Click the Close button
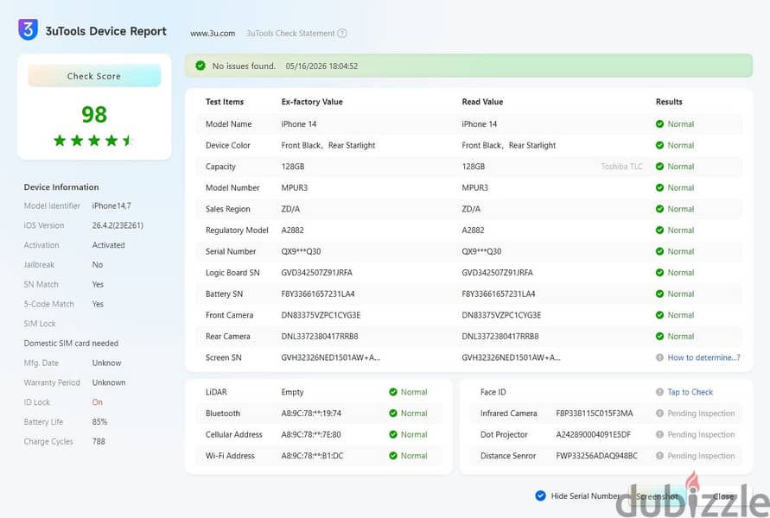This screenshot has height=518, width=770. click(x=722, y=496)
